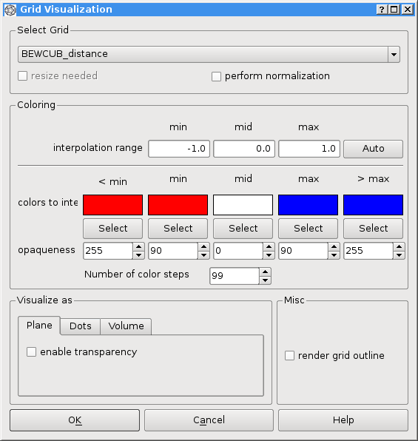The width and height of the screenshot is (418, 441).
Task: Enable perform normalization checkbox
Action: (x=216, y=76)
